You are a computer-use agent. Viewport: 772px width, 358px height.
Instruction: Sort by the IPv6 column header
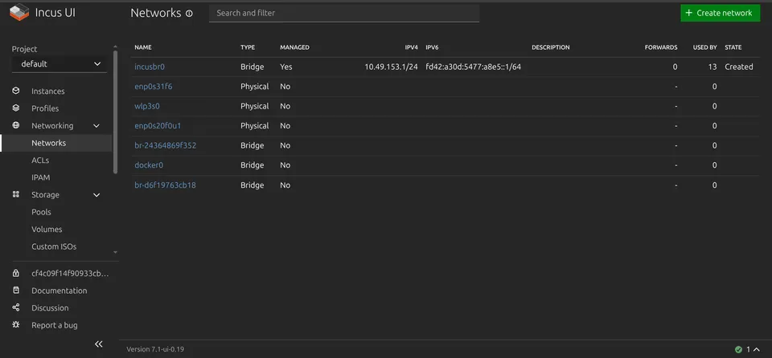pyautogui.click(x=432, y=47)
